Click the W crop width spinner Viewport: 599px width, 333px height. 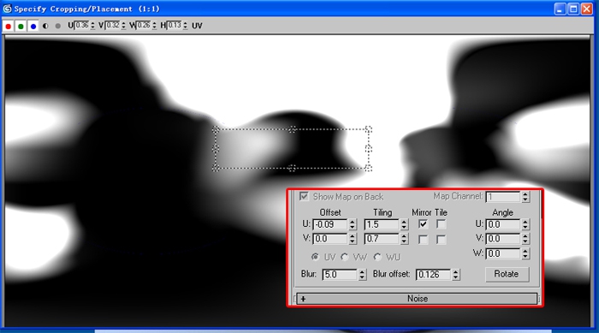tap(154, 25)
